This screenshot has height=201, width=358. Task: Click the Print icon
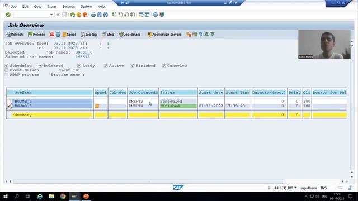click(93, 15)
